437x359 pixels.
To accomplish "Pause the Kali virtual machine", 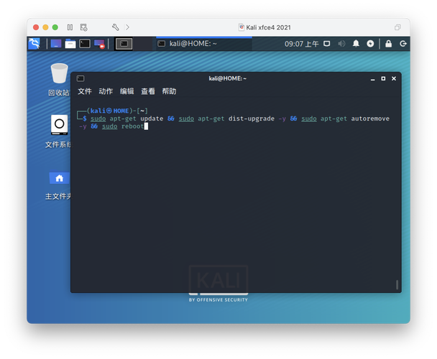I will pyautogui.click(x=70, y=27).
